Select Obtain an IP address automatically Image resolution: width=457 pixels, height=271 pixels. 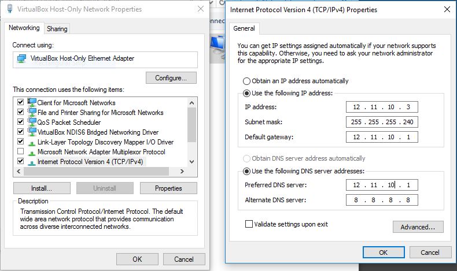(x=246, y=81)
